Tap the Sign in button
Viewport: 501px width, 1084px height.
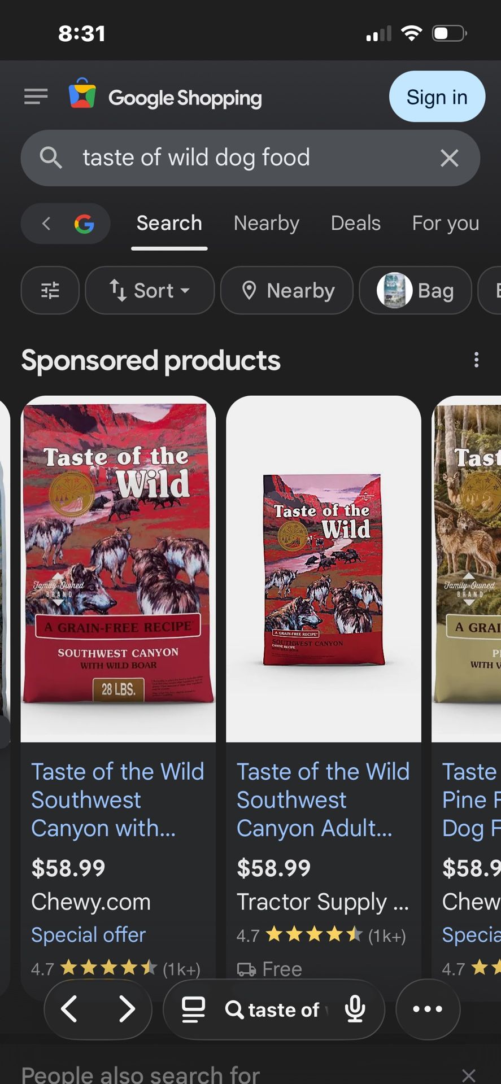tap(437, 97)
